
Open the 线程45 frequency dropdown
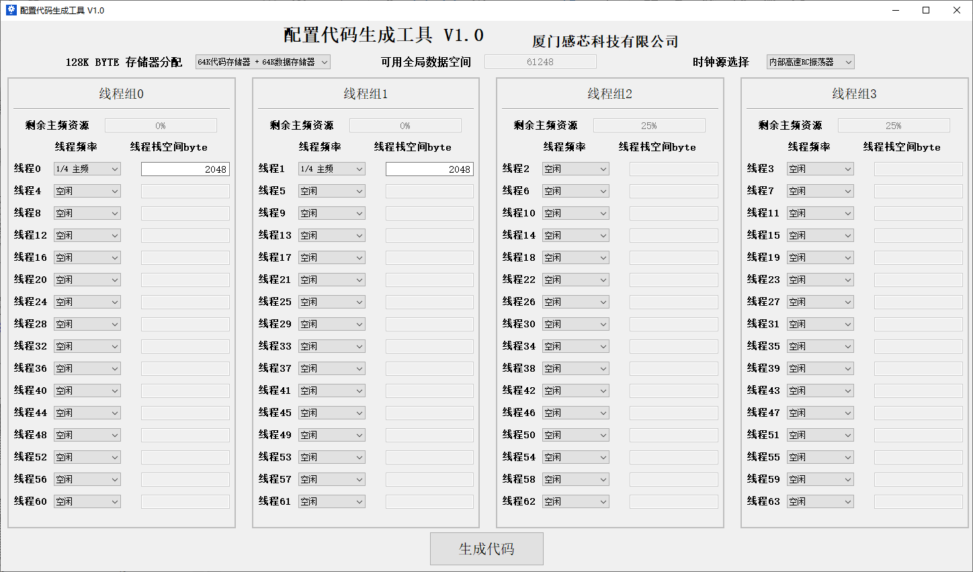click(x=332, y=413)
